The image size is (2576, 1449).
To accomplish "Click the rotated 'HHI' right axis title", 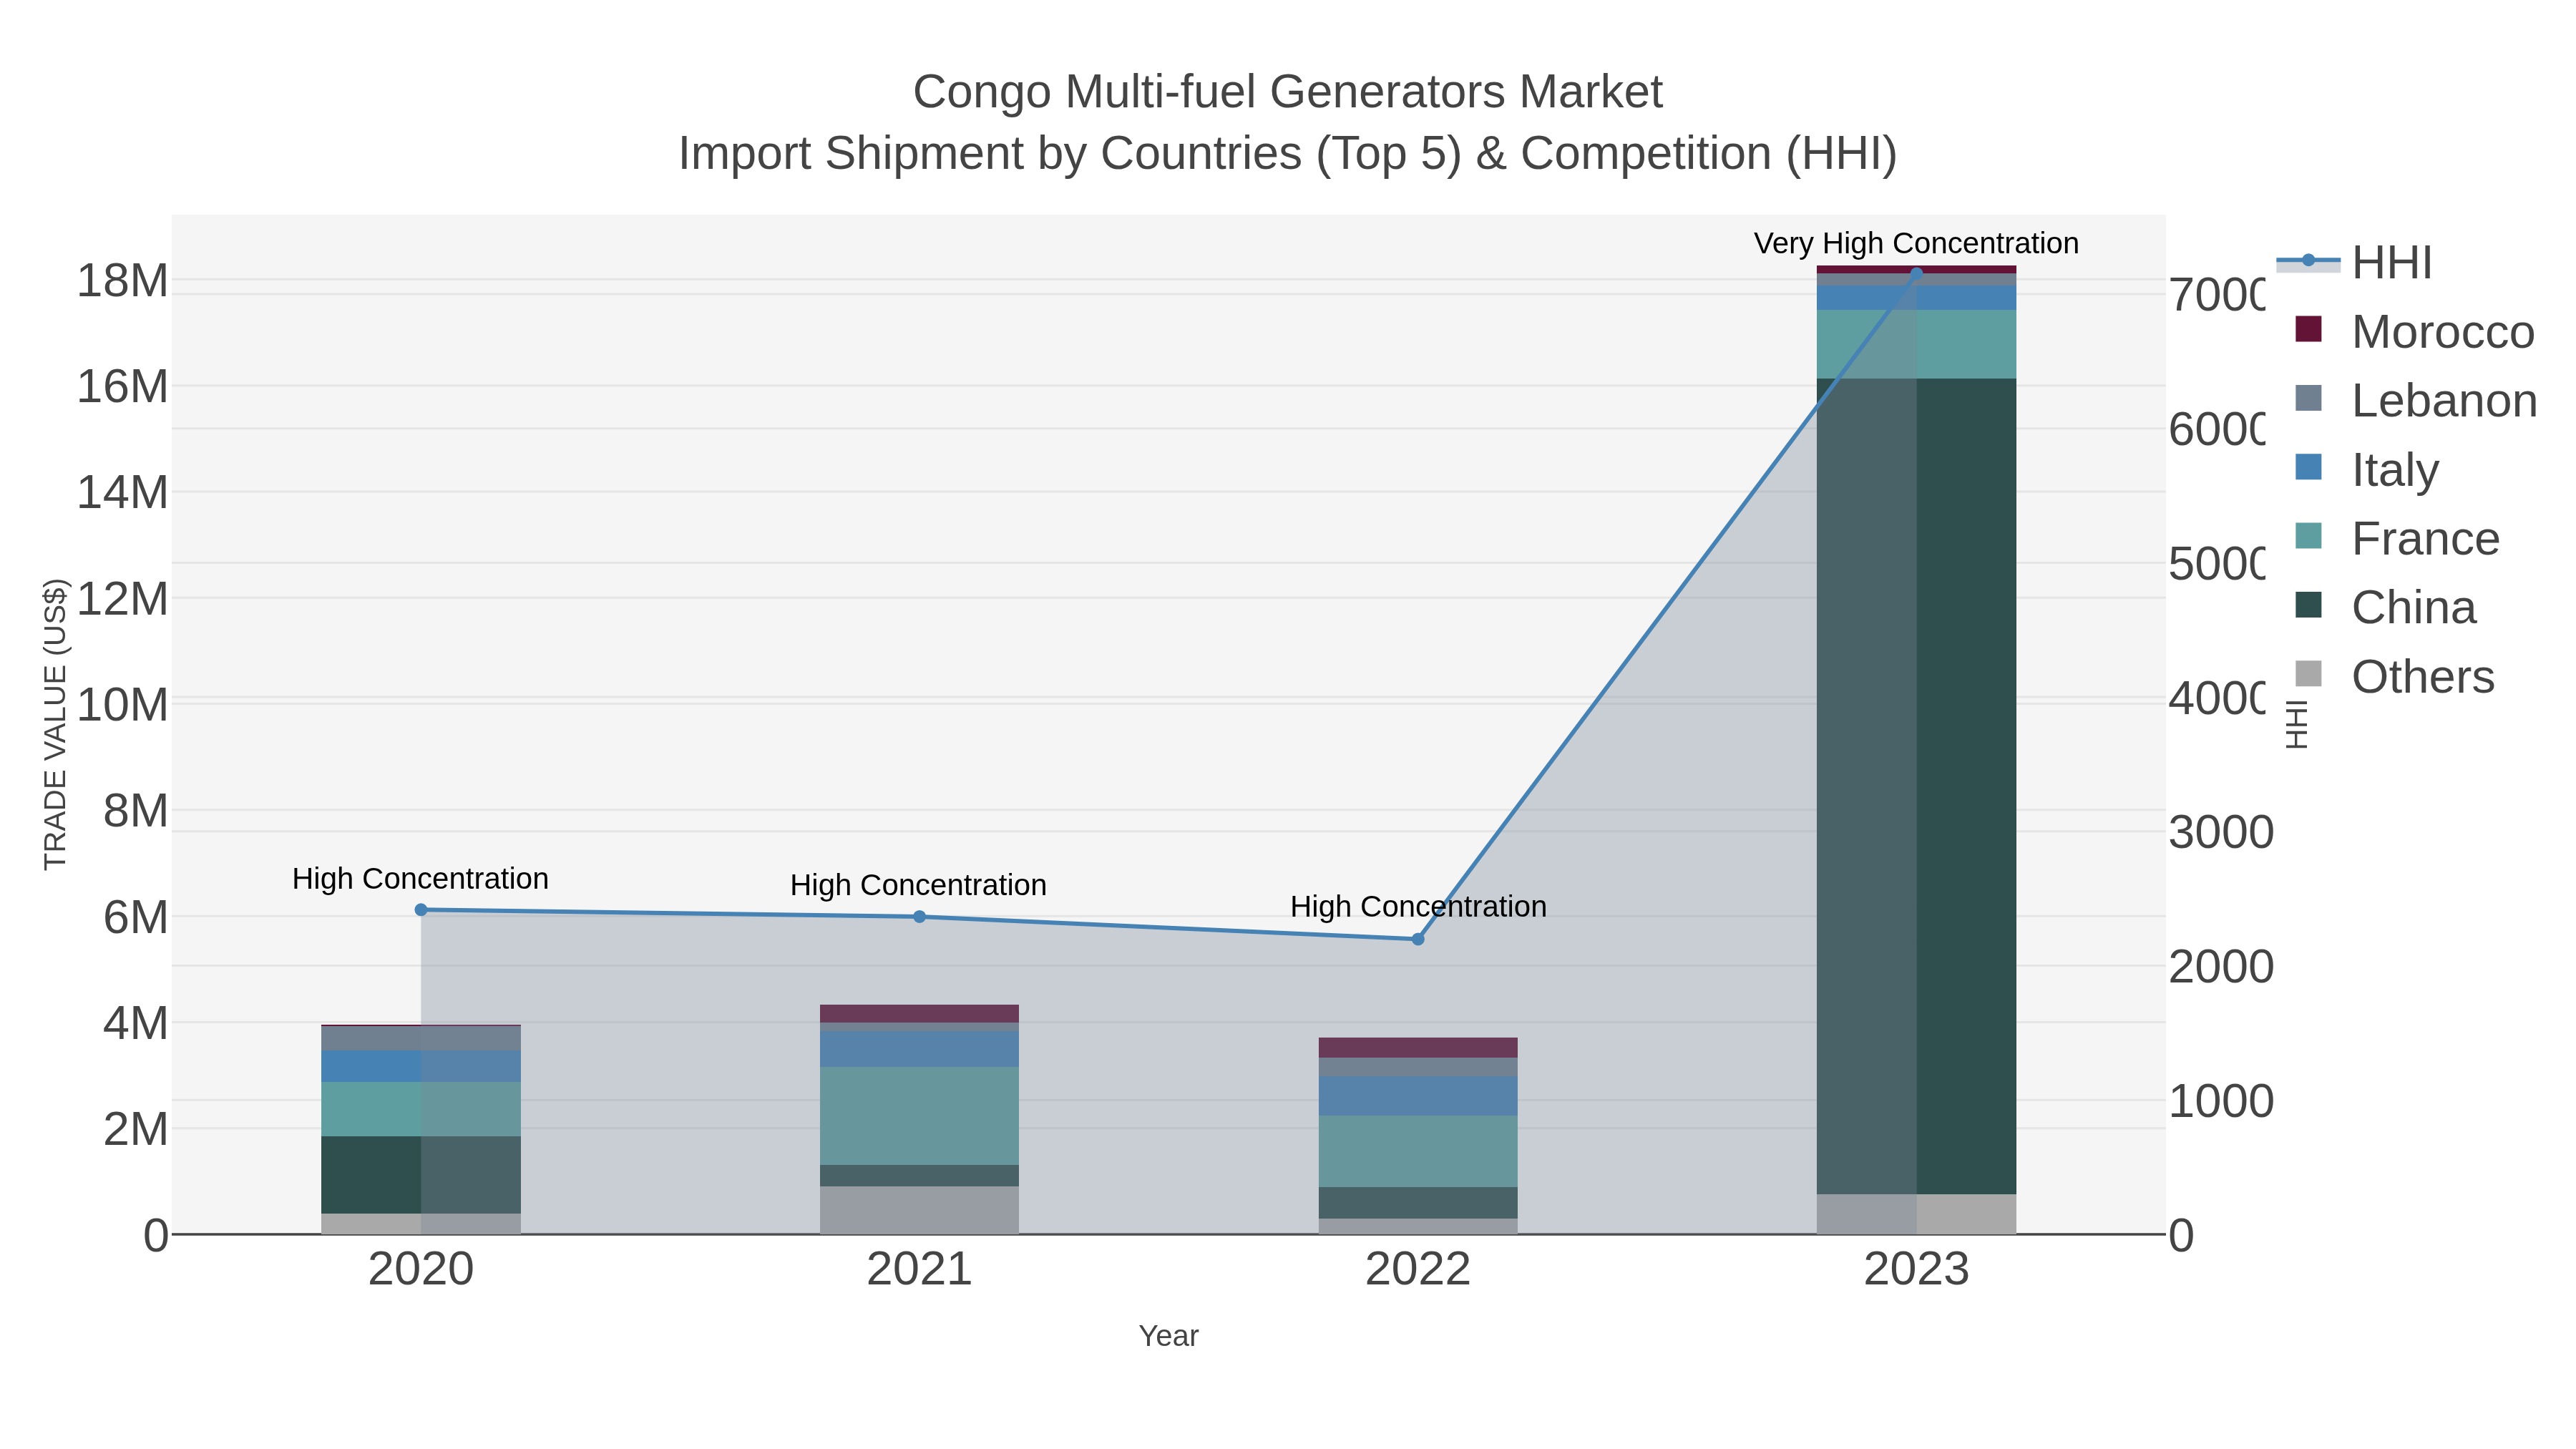I will pyautogui.click(x=2297, y=724).
